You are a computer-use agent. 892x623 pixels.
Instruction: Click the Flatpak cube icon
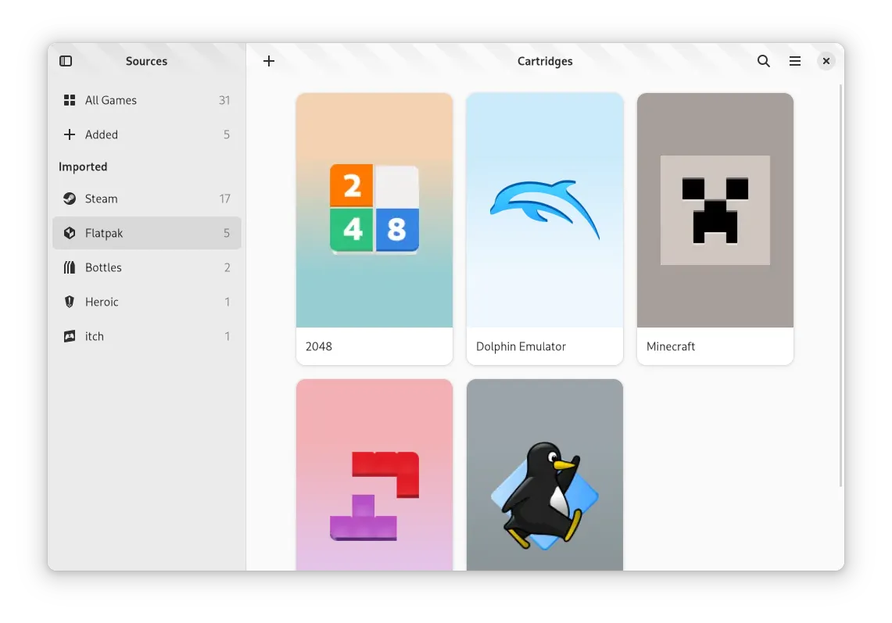[x=70, y=233]
